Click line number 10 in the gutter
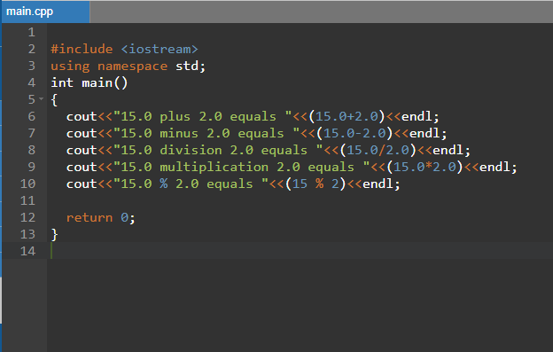Screen dimensions: 553x352 (x=27, y=184)
